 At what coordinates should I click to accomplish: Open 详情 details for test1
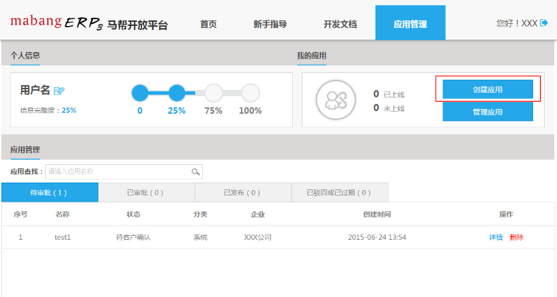click(496, 238)
